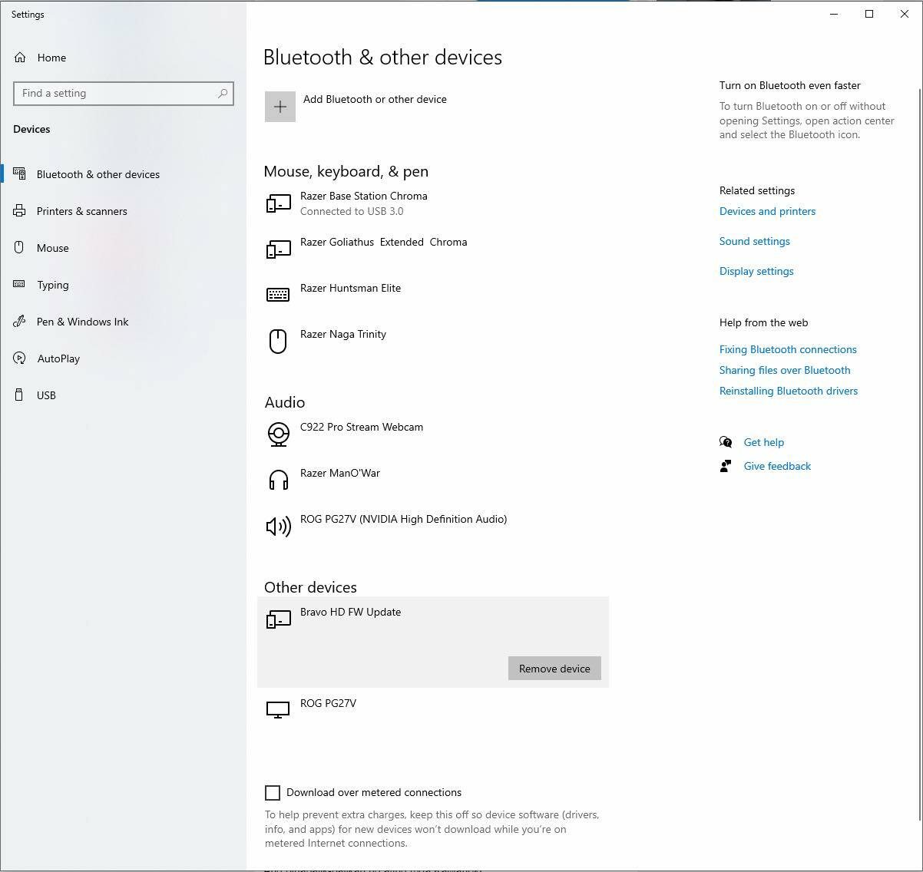The width and height of the screenshot is (923, 872).
Task: Open Fixing Bluetooth connections help link
Action: point(788,349)
